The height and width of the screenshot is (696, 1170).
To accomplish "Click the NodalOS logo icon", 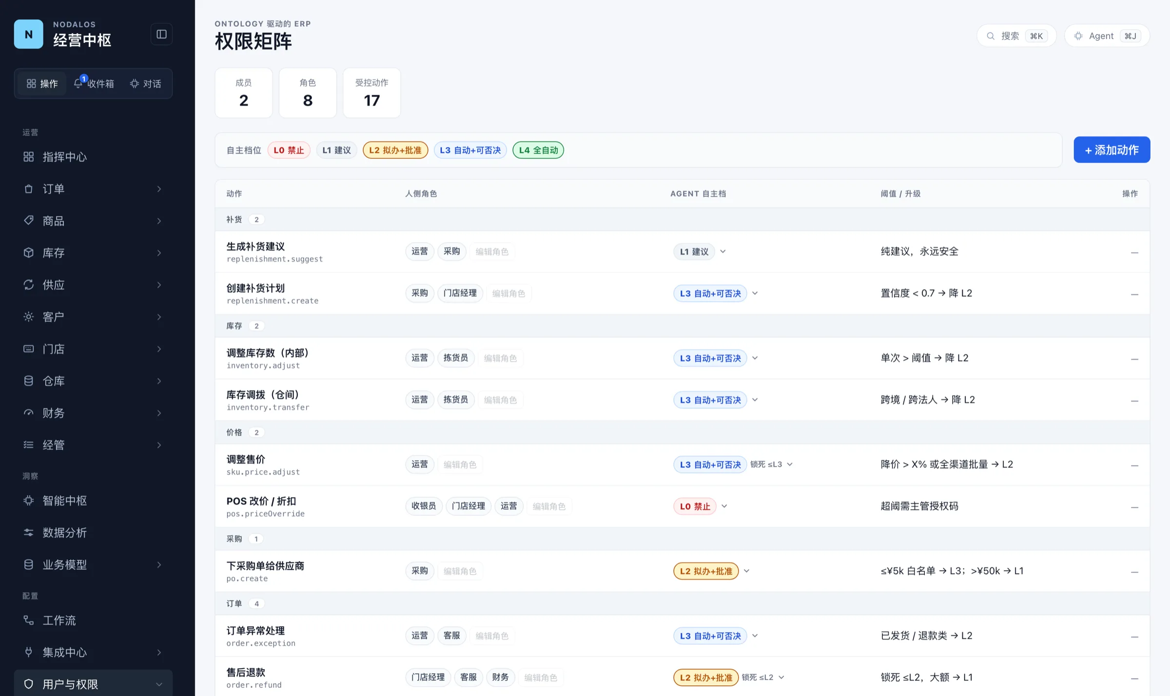I will [x=28, y=34].
